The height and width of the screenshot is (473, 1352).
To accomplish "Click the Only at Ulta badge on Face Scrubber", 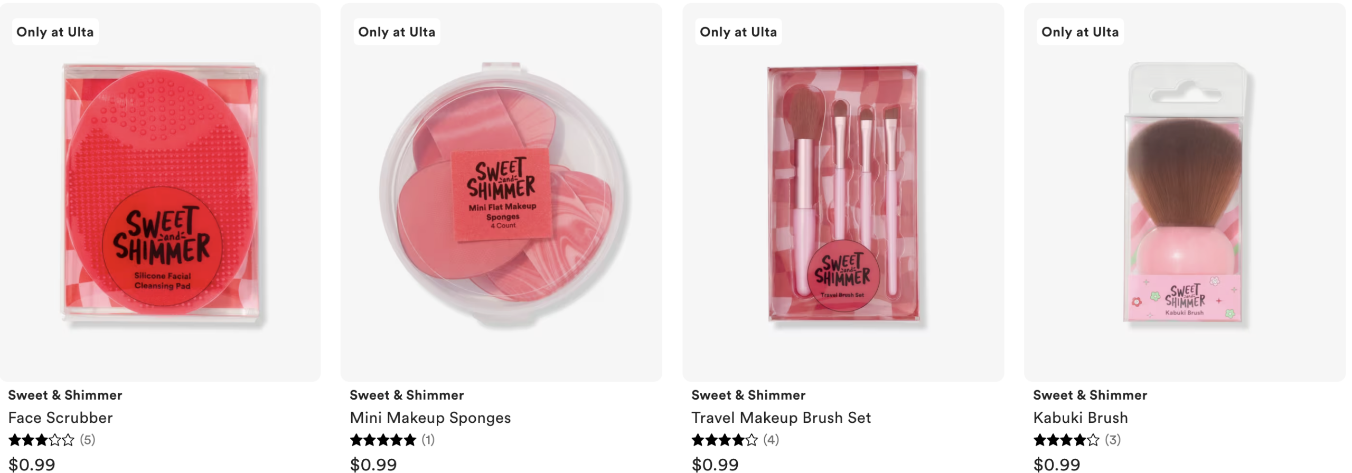I will (x=55, y=32).
